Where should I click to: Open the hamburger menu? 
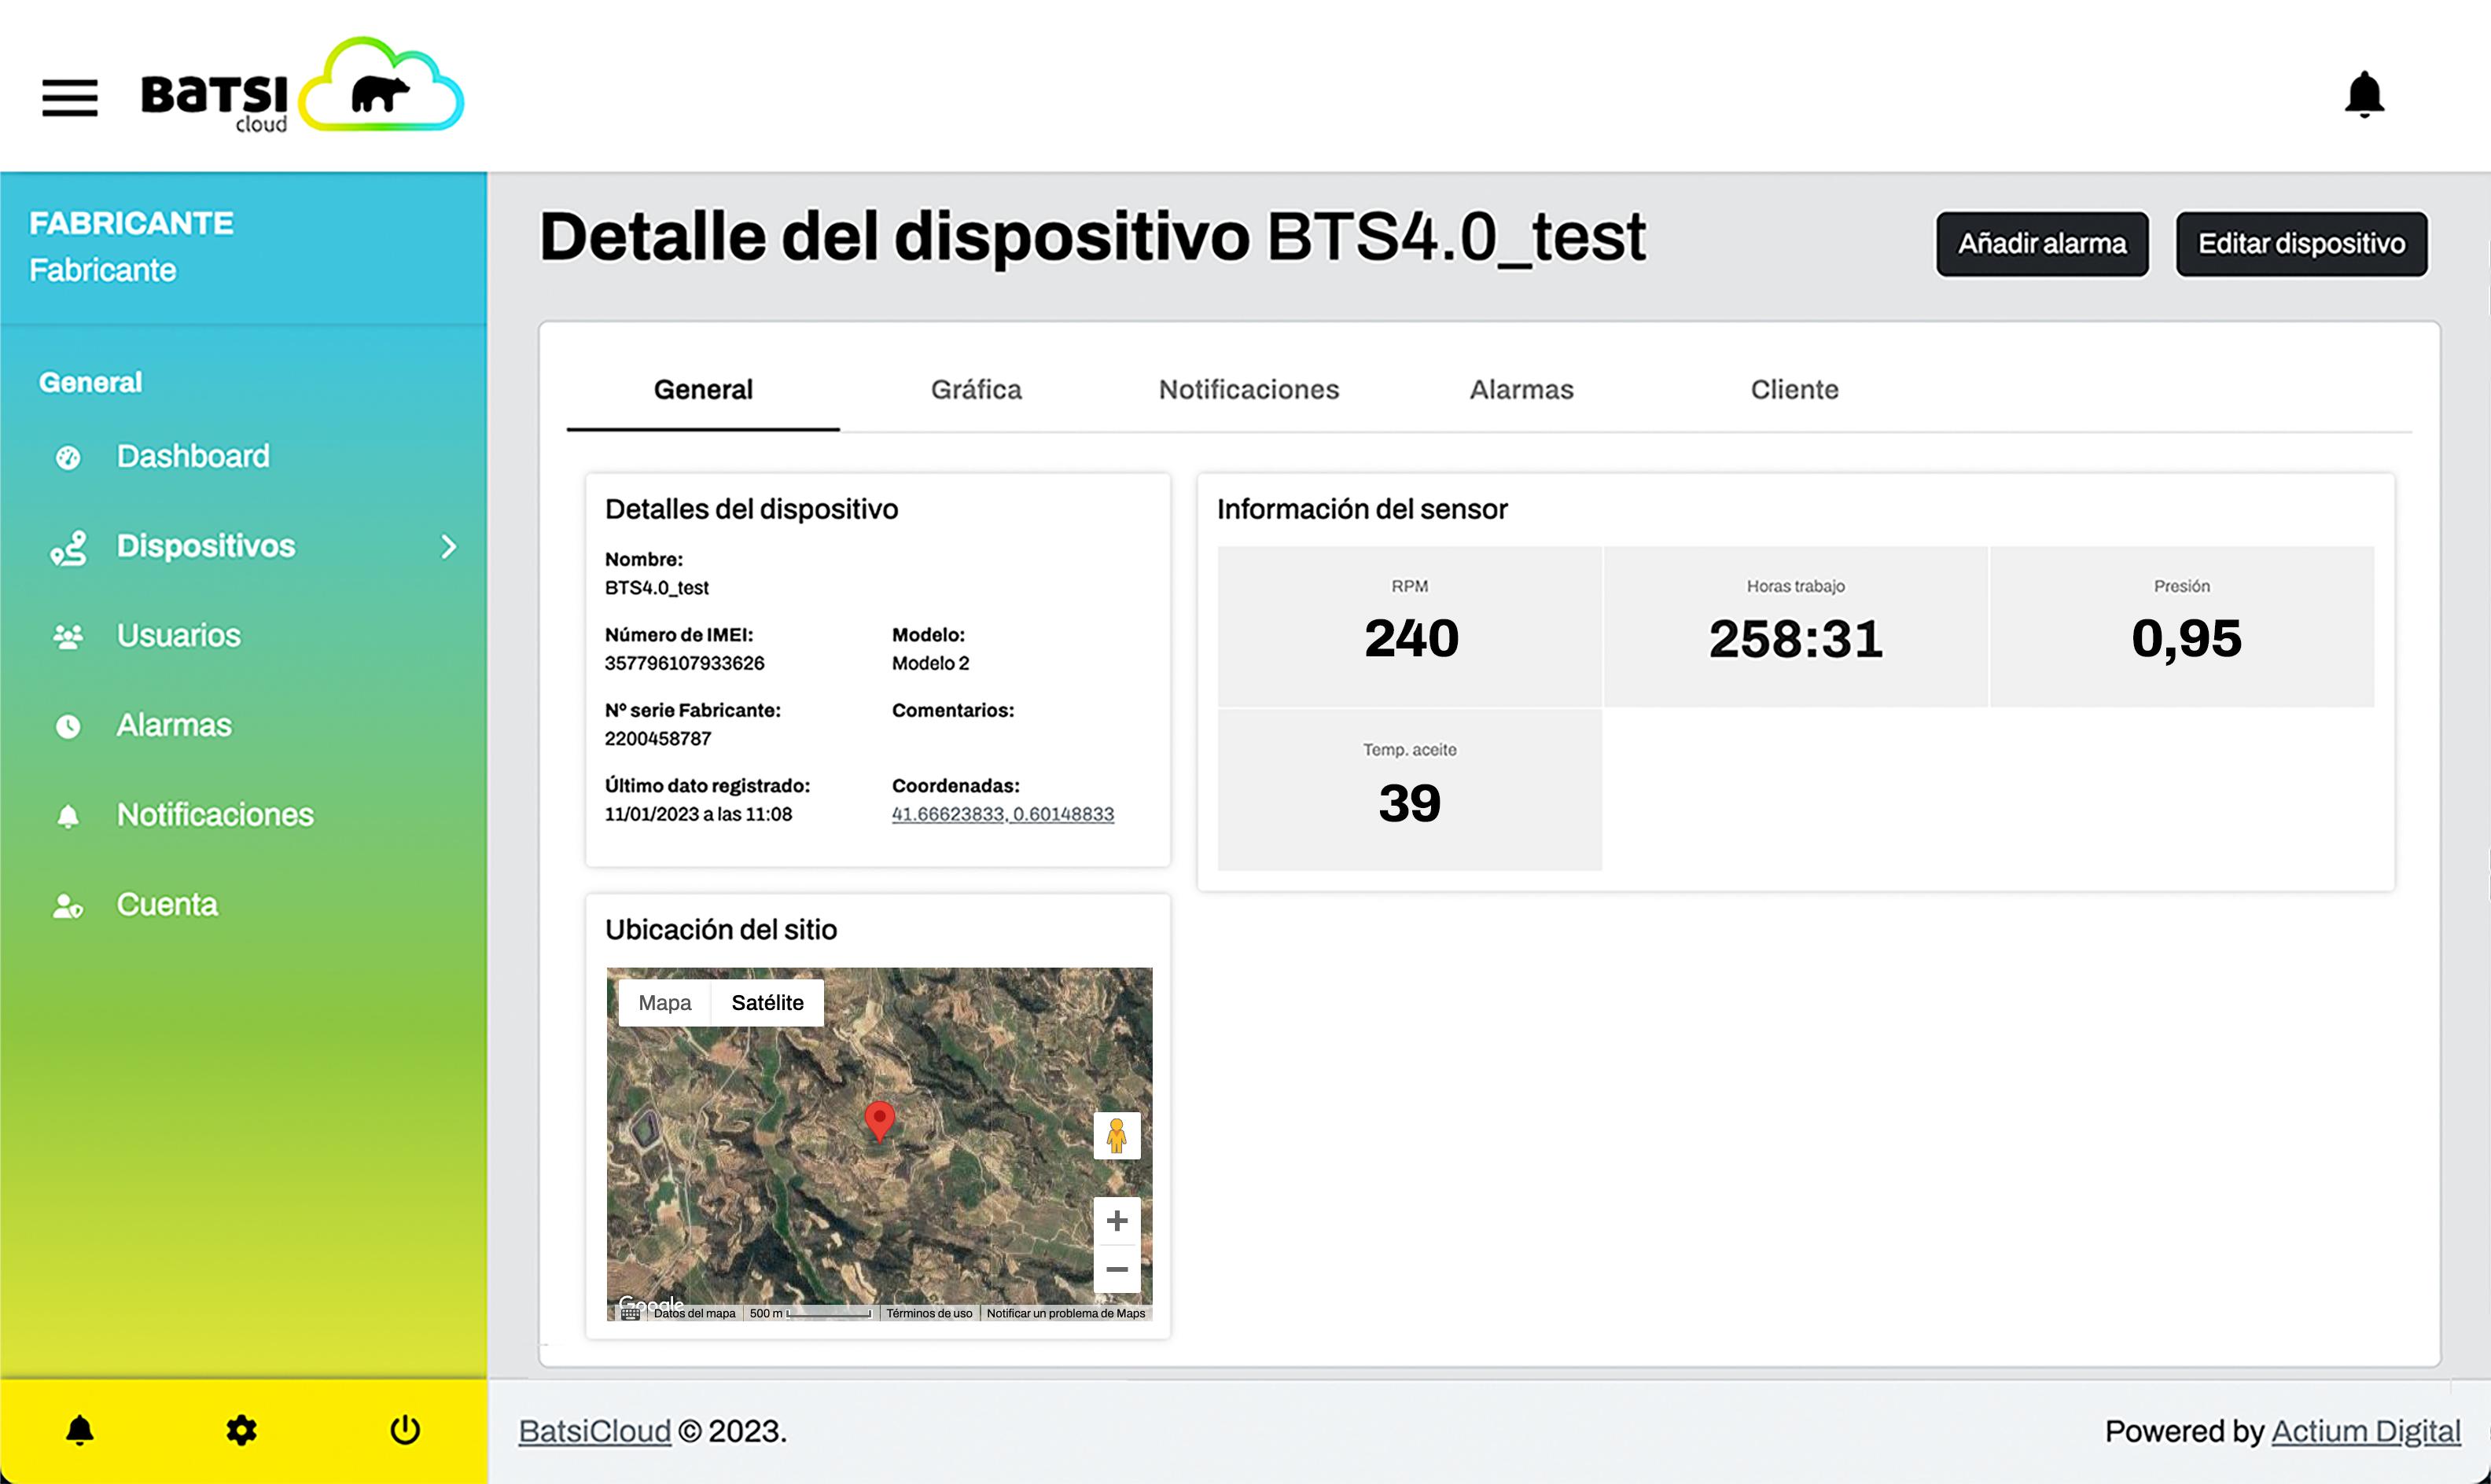point(69,97)
